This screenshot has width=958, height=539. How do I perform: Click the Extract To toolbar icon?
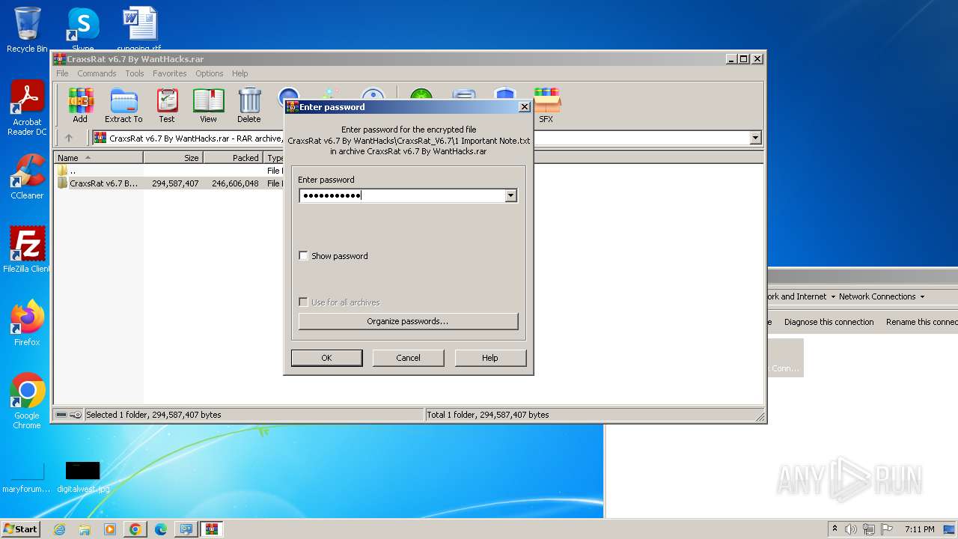[123, 105]
